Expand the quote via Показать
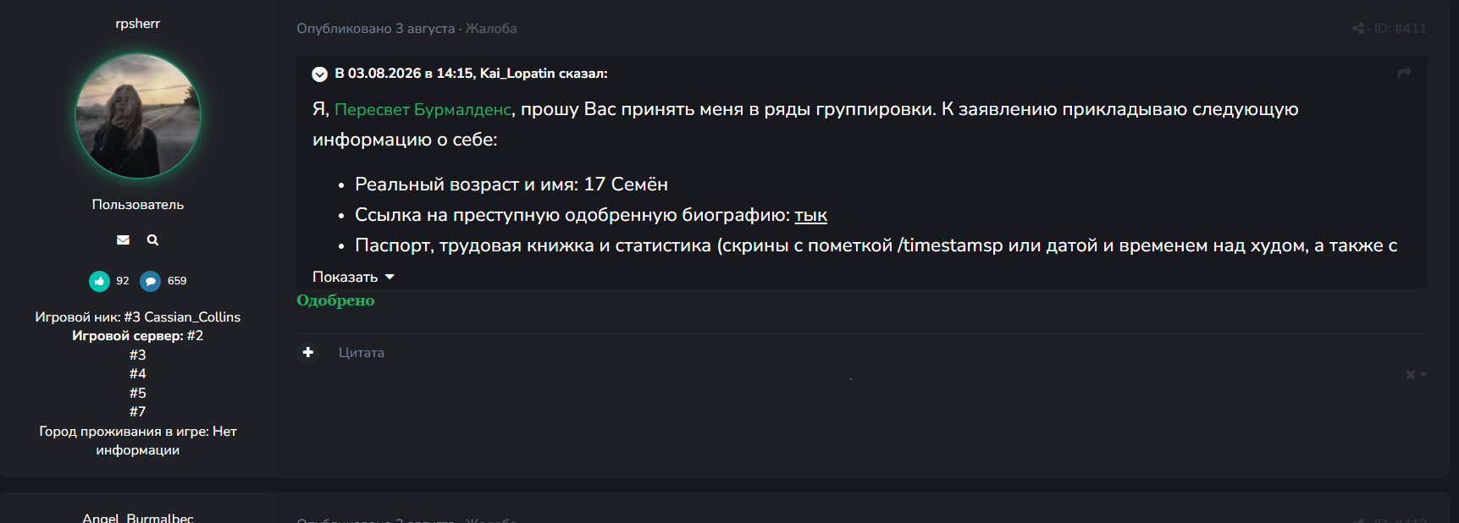The width and height of the screenshot is (1459, 523). [353, 277]
